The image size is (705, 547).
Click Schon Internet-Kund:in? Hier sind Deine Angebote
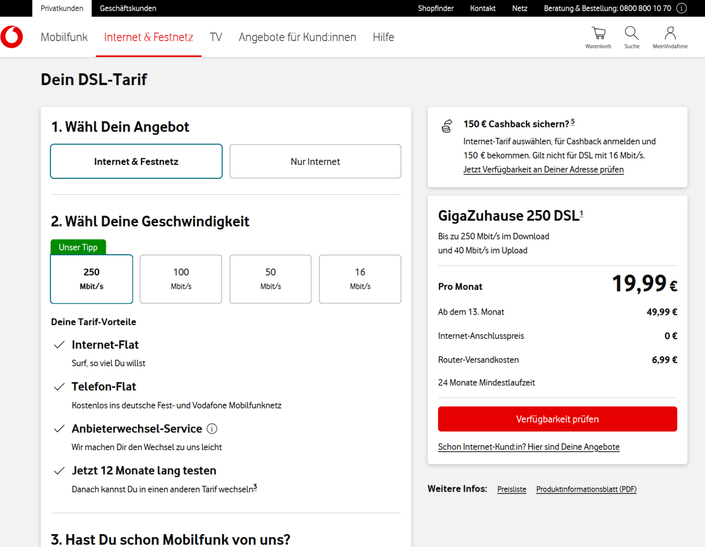[529, 447]
